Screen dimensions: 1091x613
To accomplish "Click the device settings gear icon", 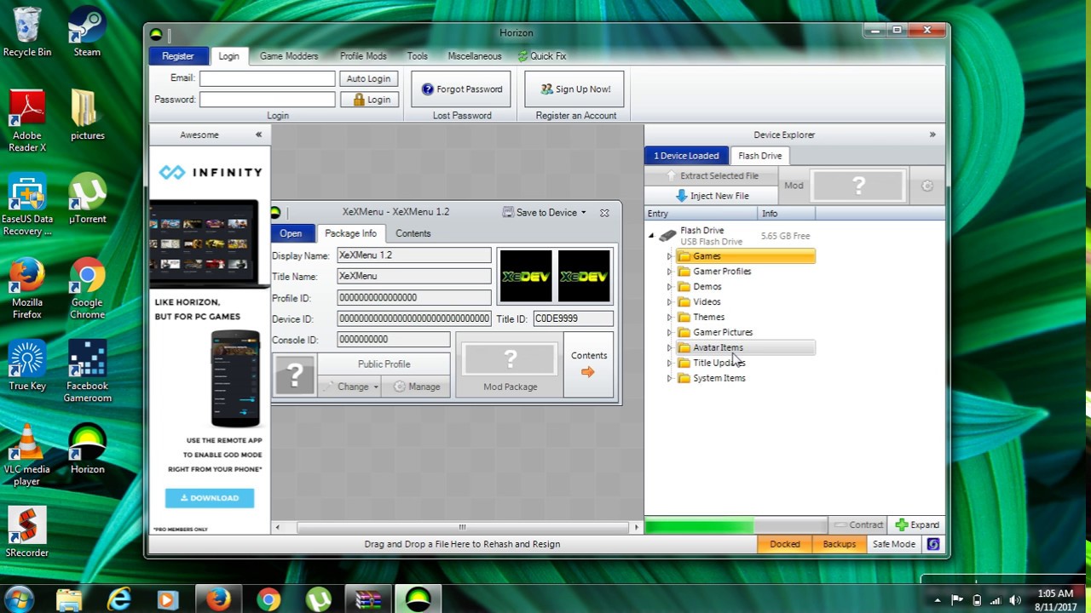I will pos(927,186).
